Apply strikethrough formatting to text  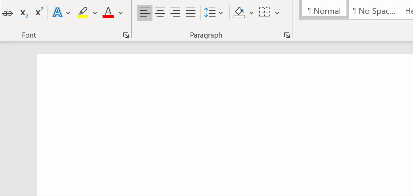tap(7, 13)
